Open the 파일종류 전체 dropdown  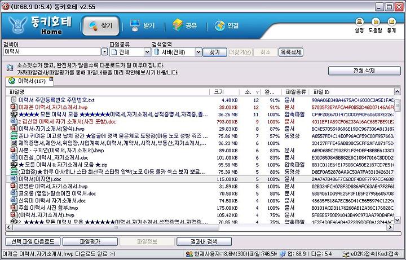click(x=130, y=52)
